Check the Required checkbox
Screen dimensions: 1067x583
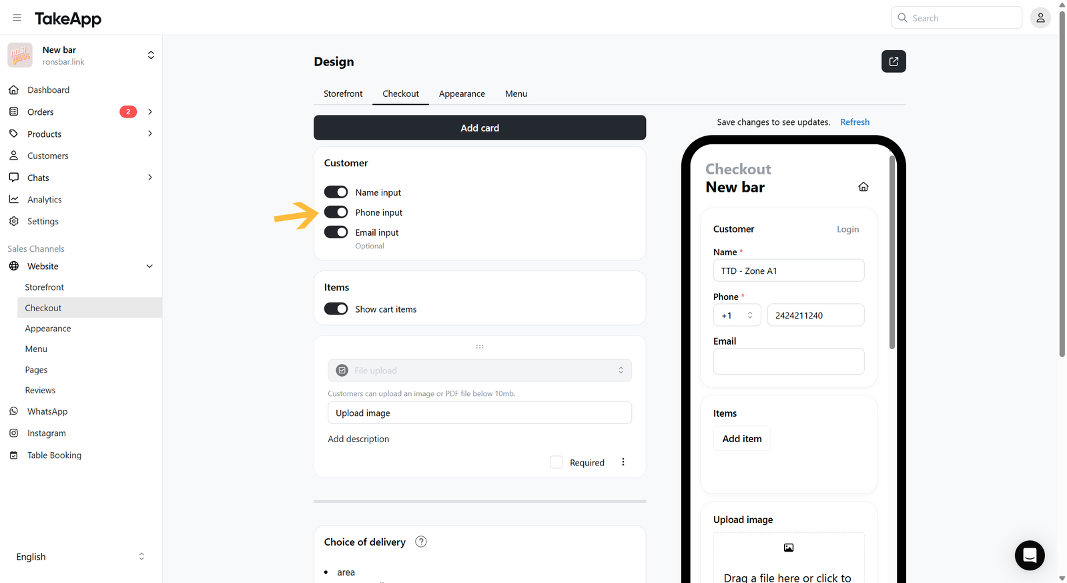(556, 462)
